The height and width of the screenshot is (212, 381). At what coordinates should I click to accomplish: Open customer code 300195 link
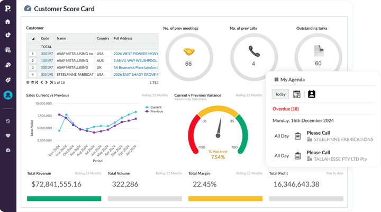(47, 75)
